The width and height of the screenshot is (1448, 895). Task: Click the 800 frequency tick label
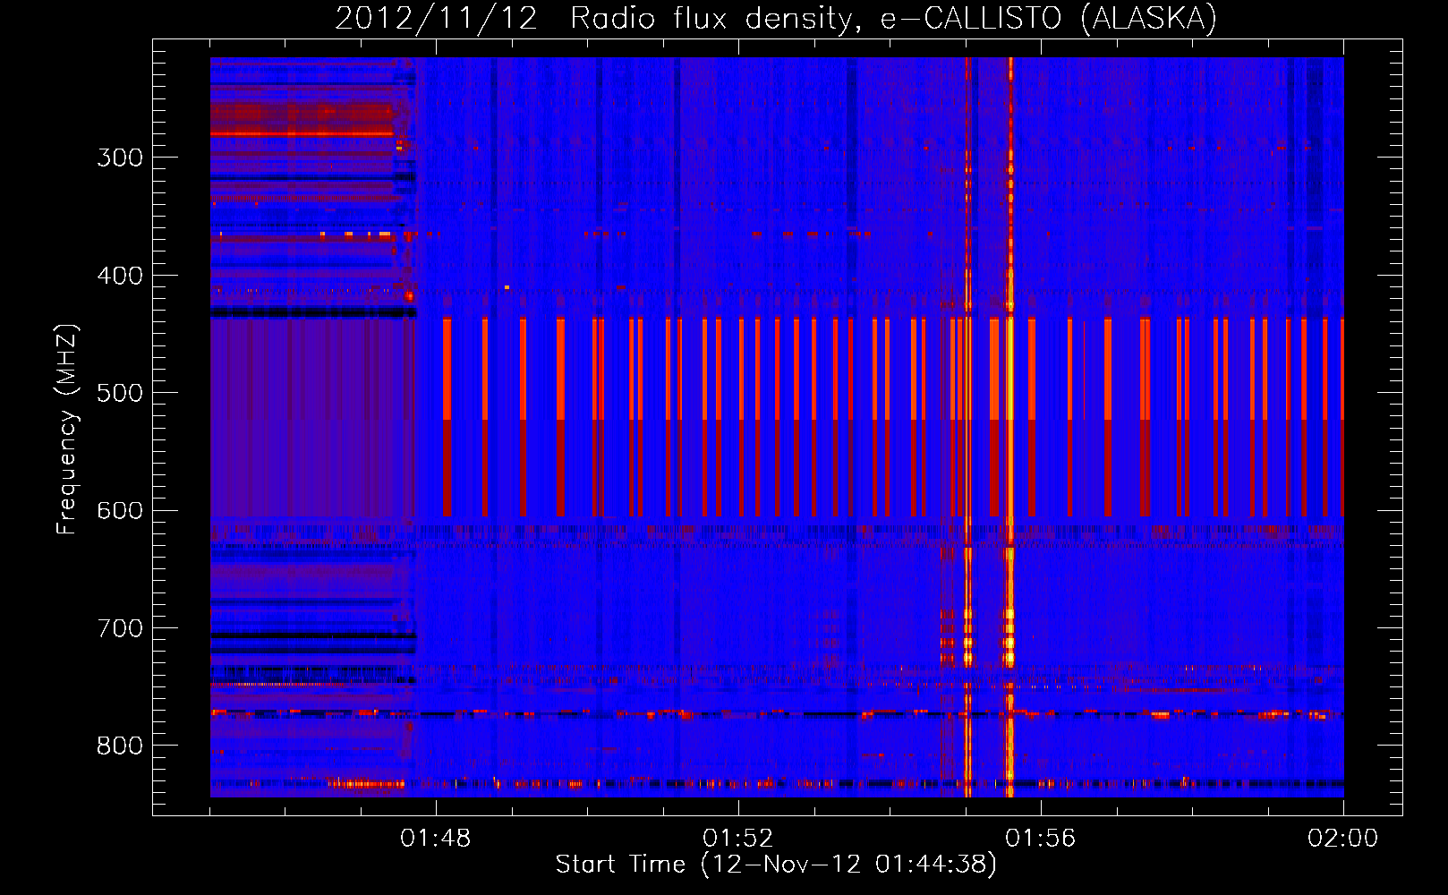pos(120,746)
